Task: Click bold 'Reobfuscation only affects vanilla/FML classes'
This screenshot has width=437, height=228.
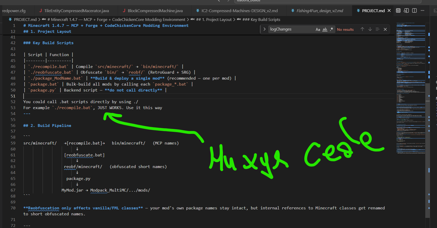Action: [x=83, y=208]
